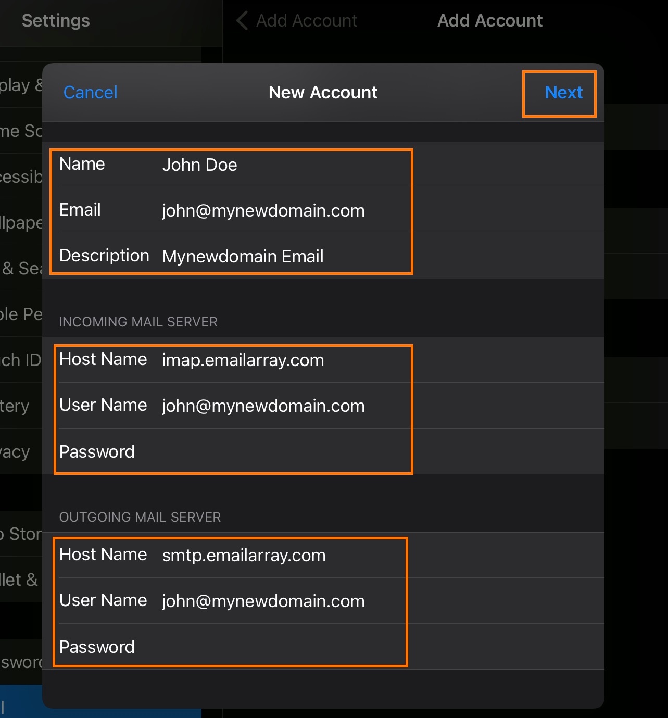Open Accessibility settings in the sidebar
This screenshot has width=668, height=718.
click(21, 177)
